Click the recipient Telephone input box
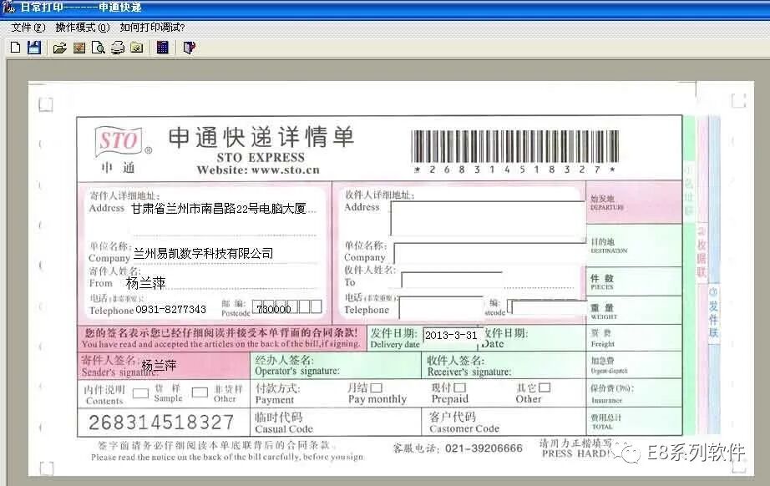The width and height of the screenshot is (770, 486). coord(442,308)
